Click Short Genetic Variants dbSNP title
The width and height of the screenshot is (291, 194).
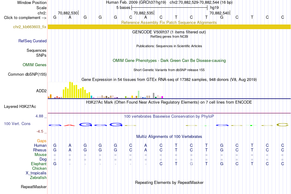click(x=169, y=70)
